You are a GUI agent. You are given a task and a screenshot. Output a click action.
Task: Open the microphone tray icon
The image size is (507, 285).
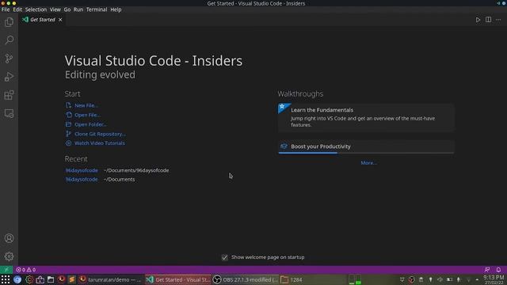pos(459,279)
